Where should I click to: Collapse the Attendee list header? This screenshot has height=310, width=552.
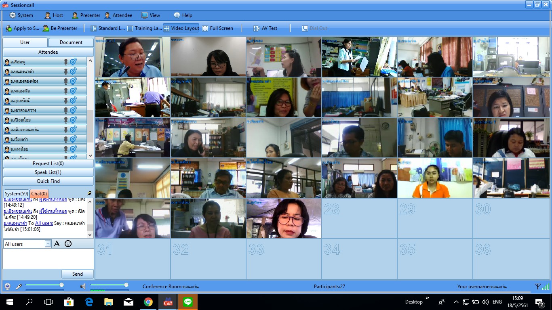[x=48, y=52]
